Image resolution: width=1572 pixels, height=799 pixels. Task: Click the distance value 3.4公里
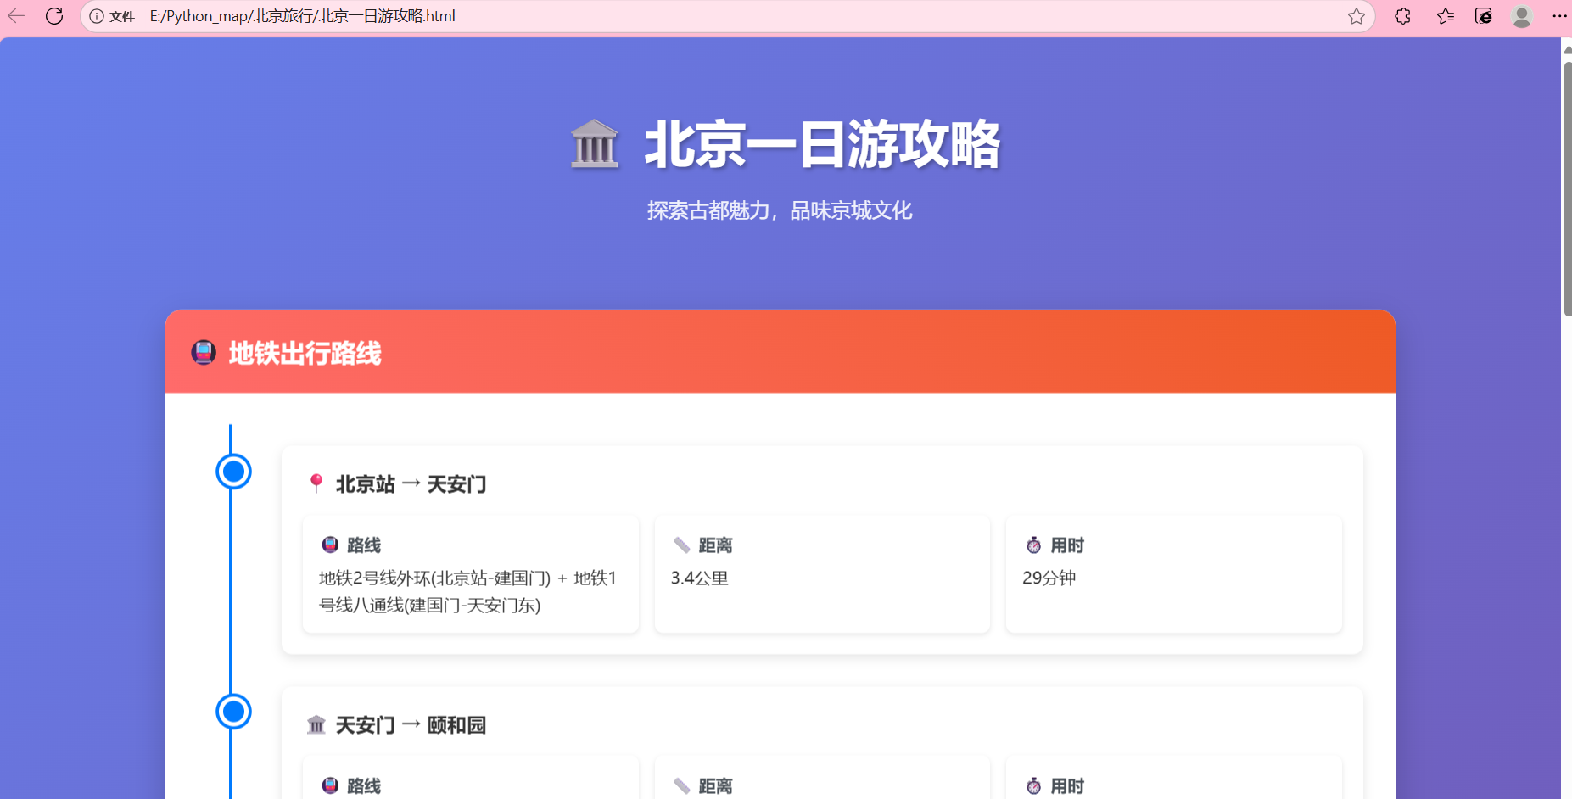click(699, 578)
